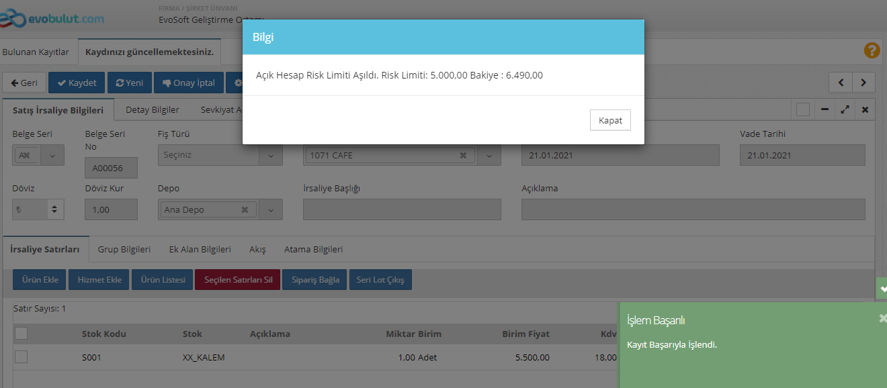Open the Grup Bilgileri tab
Viewport: 887px width, 388px height.
[x=124, y=249]
